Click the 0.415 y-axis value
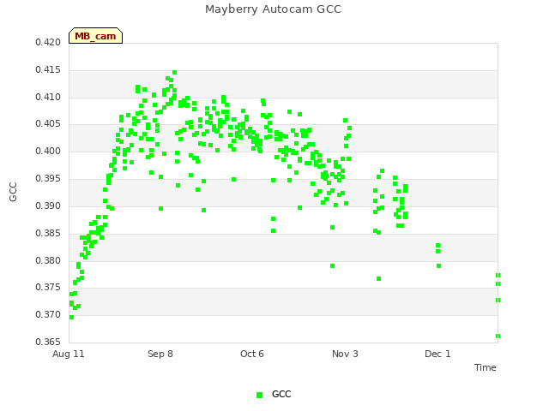The image size is (549, 411). click(x=48, y=70)
